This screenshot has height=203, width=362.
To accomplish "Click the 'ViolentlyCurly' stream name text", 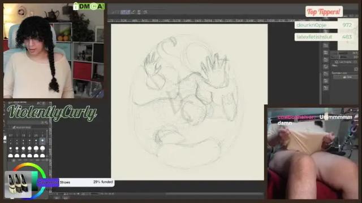I will 52,113.
